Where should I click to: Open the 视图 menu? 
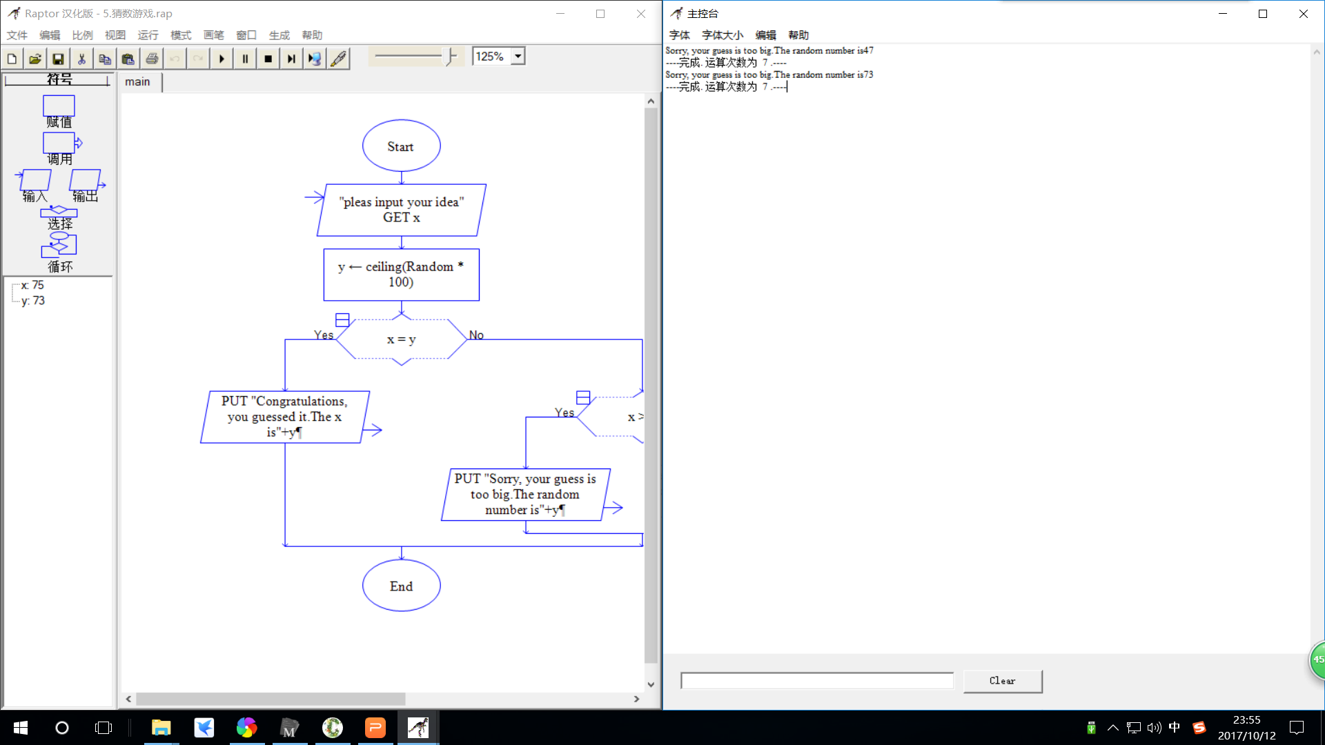click(x=115, y=35)
